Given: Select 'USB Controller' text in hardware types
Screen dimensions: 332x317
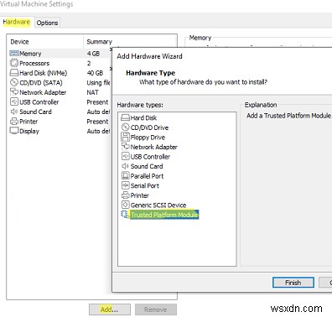Looking at the screenshot, I should (150, 157).
